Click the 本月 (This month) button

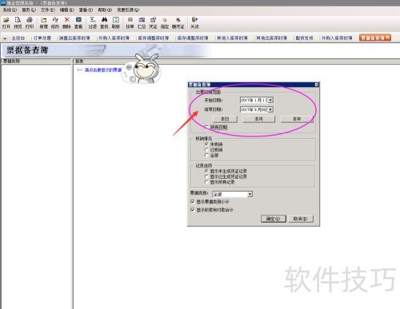pyautogui.click(x=258, y=119)
